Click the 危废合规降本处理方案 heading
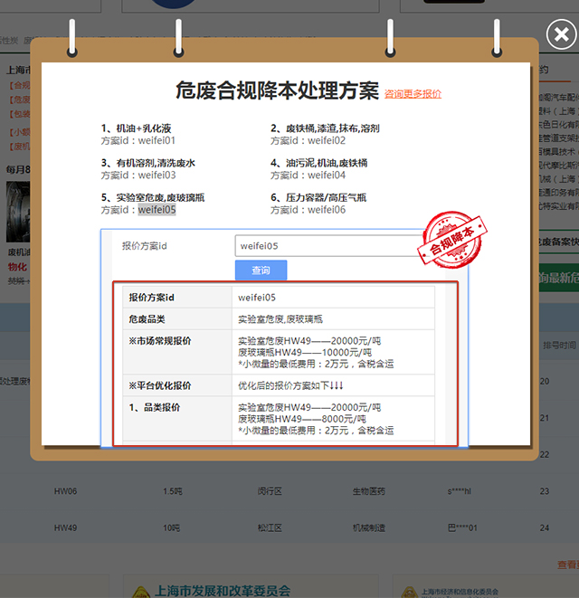Screen dimensions: 579x598 tap(277, 91)
